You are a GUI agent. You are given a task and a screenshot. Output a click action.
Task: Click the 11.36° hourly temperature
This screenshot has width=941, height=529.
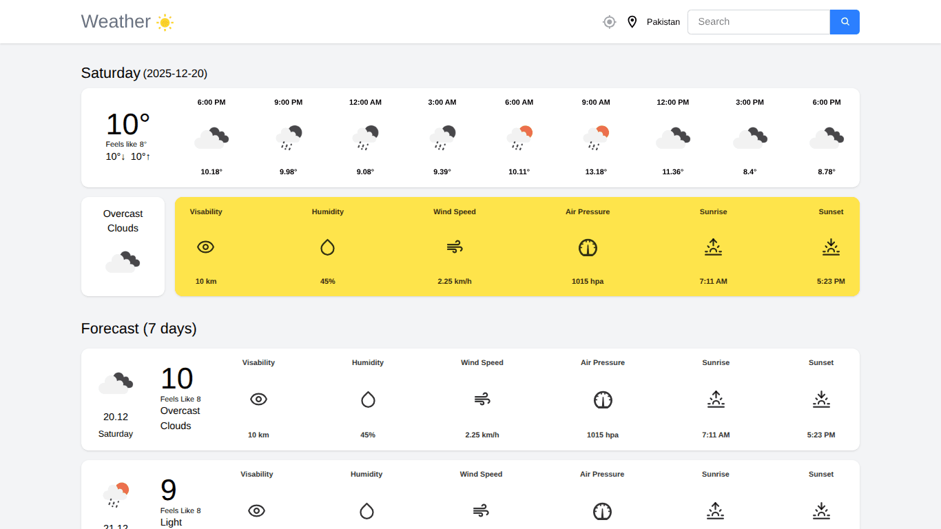pyautogui.click(x=673, y=172)
